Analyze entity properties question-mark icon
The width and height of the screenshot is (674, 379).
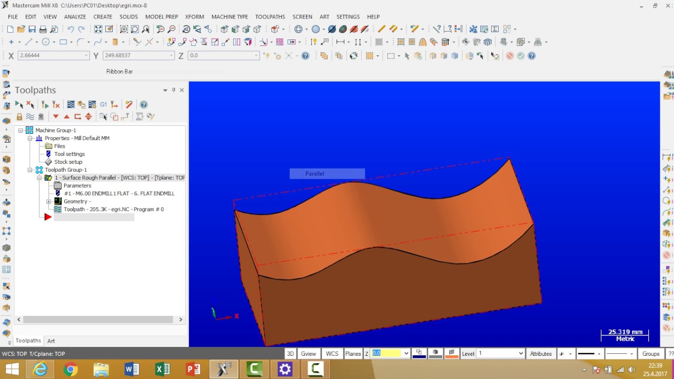tap(437, 29)
